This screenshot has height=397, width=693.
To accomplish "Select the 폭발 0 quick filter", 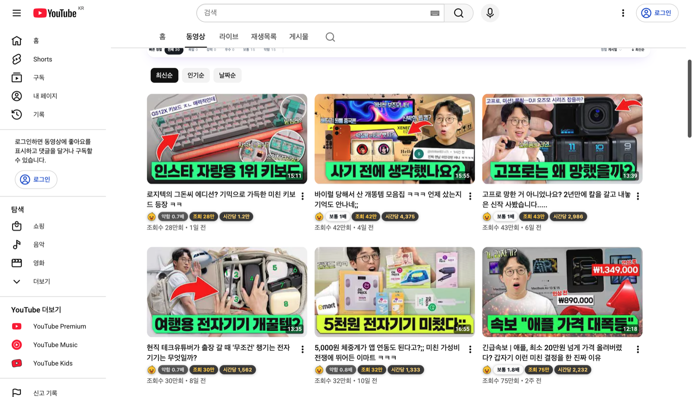I will [x=193, y=50].
